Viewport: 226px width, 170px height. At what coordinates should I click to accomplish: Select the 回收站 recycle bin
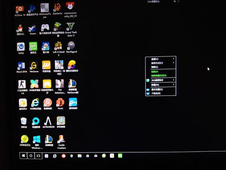[x=24, y=123]
